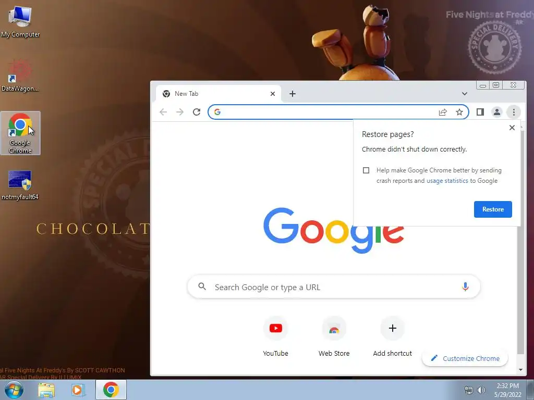Viewport: 534px width, 400px height.
Task: Go forward using the forward arrow
Action: coord(180,112)
